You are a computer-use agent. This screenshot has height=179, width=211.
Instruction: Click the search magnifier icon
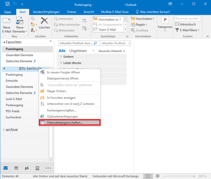pyautogui.click(x=95, y=43)
